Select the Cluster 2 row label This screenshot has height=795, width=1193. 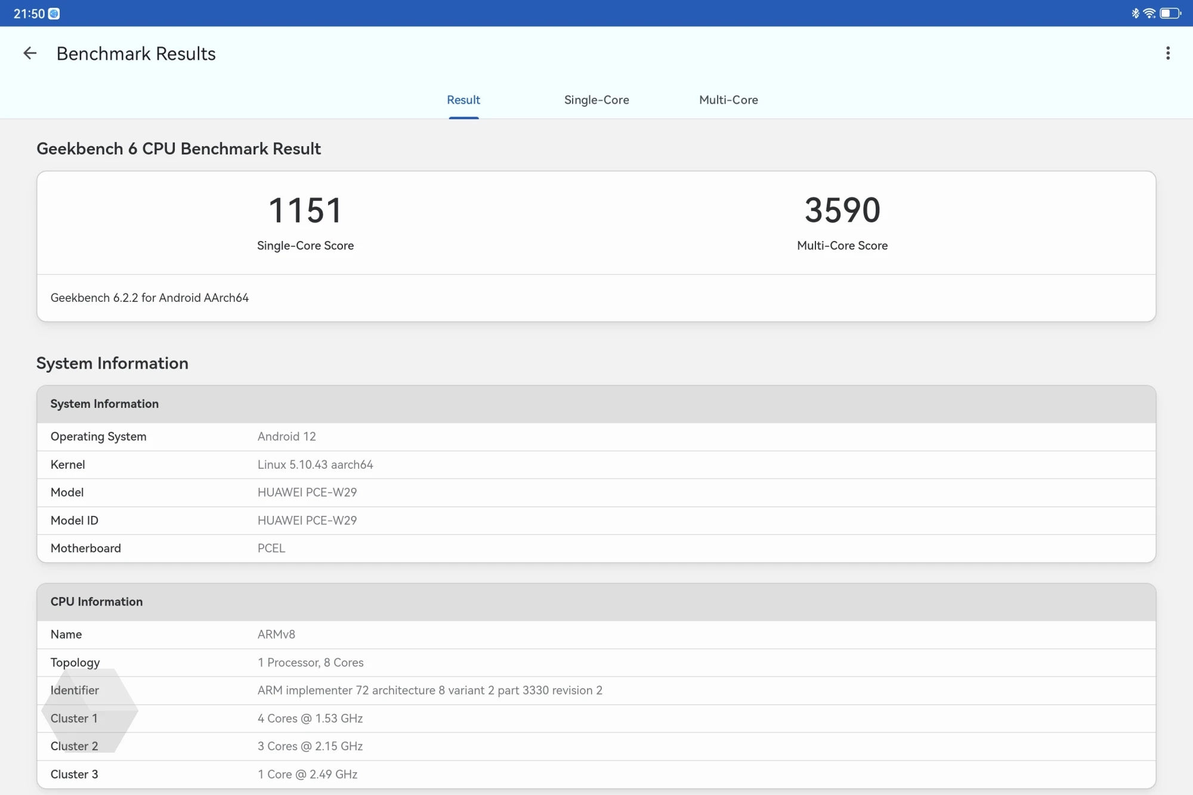[x=75, y=746]
